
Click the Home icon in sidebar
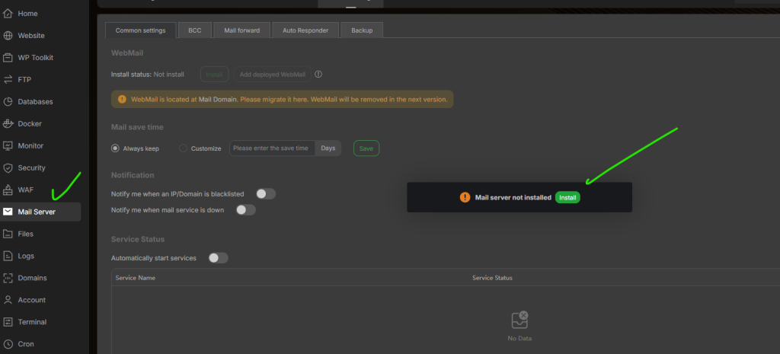(x=8, y=14)
